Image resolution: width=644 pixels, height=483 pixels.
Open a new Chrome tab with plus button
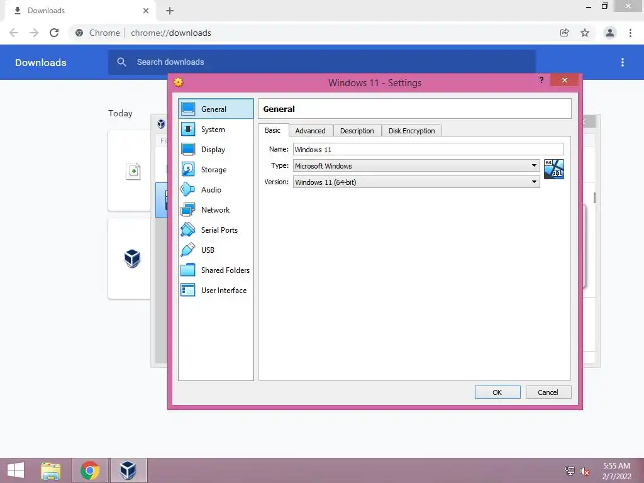(x=170, y=11)
